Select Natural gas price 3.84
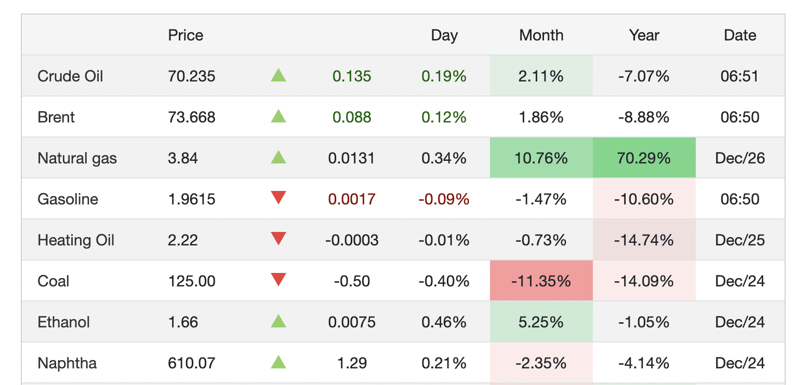 [183, 158]
